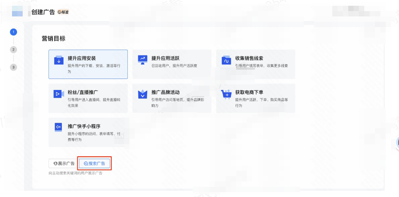399x197 pixels.
Task: Go to step 3 in the stepper
Action: click(13, 67)
